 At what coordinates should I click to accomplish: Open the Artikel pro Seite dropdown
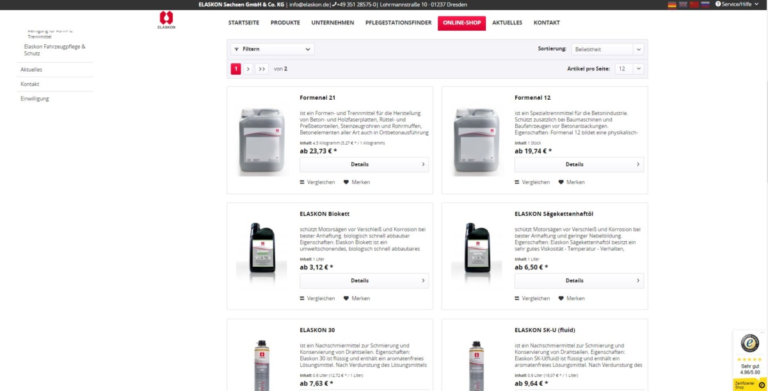click(629, 68)
